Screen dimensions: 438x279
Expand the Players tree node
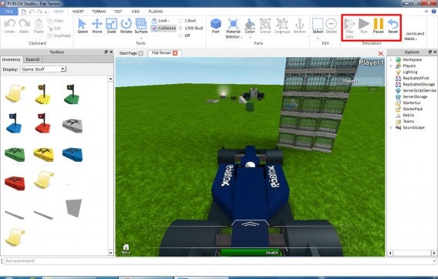coord(391,66)
